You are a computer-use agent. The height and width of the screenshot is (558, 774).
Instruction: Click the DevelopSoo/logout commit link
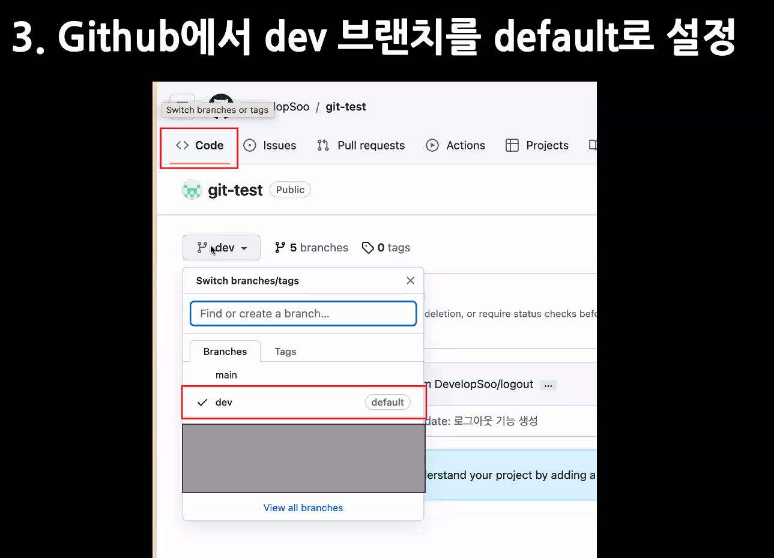(x=483, y=384)
